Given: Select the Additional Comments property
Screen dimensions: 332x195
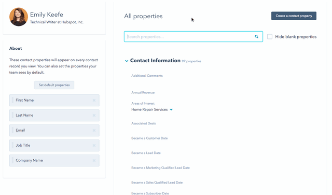Looking at the screenshot, I should coord(147,76).
